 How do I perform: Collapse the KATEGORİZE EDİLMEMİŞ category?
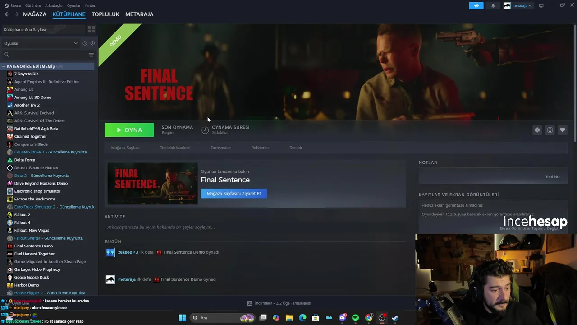(5, 66)
